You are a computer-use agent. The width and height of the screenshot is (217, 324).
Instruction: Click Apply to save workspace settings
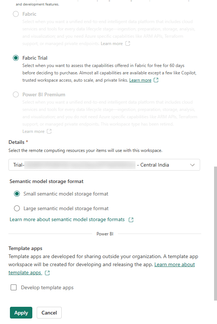tap(21, 313)
